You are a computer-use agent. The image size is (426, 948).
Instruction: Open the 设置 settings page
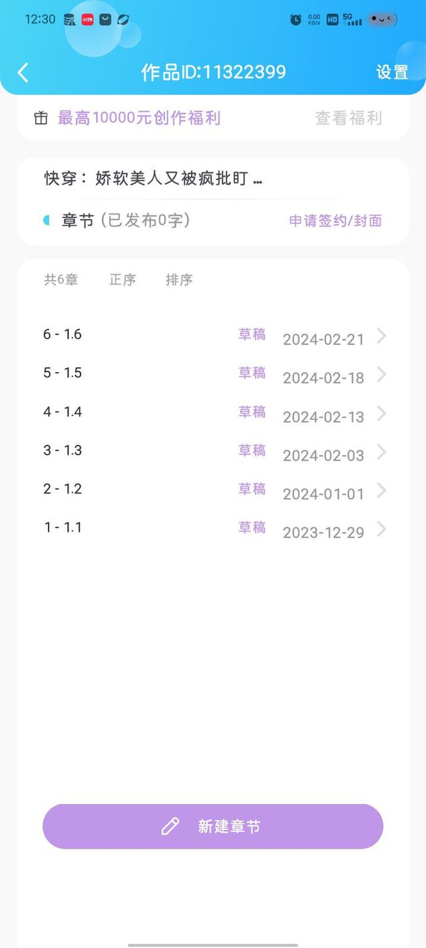[x=392, y=72]
